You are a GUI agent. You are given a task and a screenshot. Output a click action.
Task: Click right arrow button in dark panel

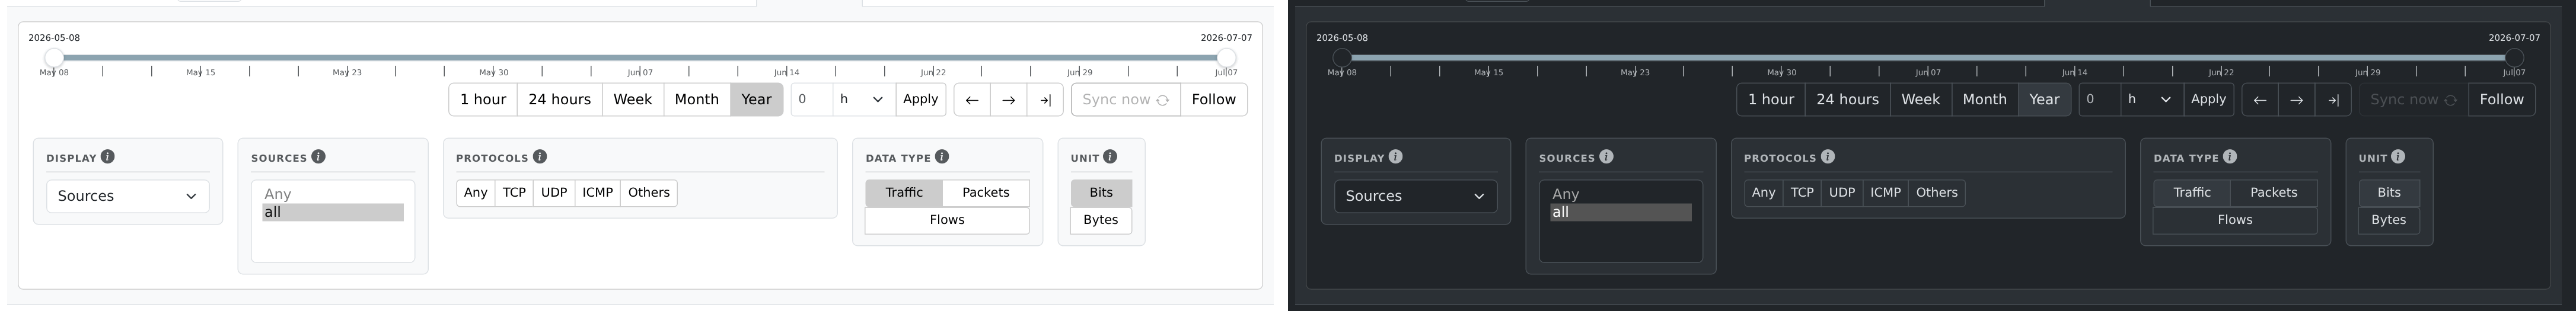click(x=2296, y=100)
